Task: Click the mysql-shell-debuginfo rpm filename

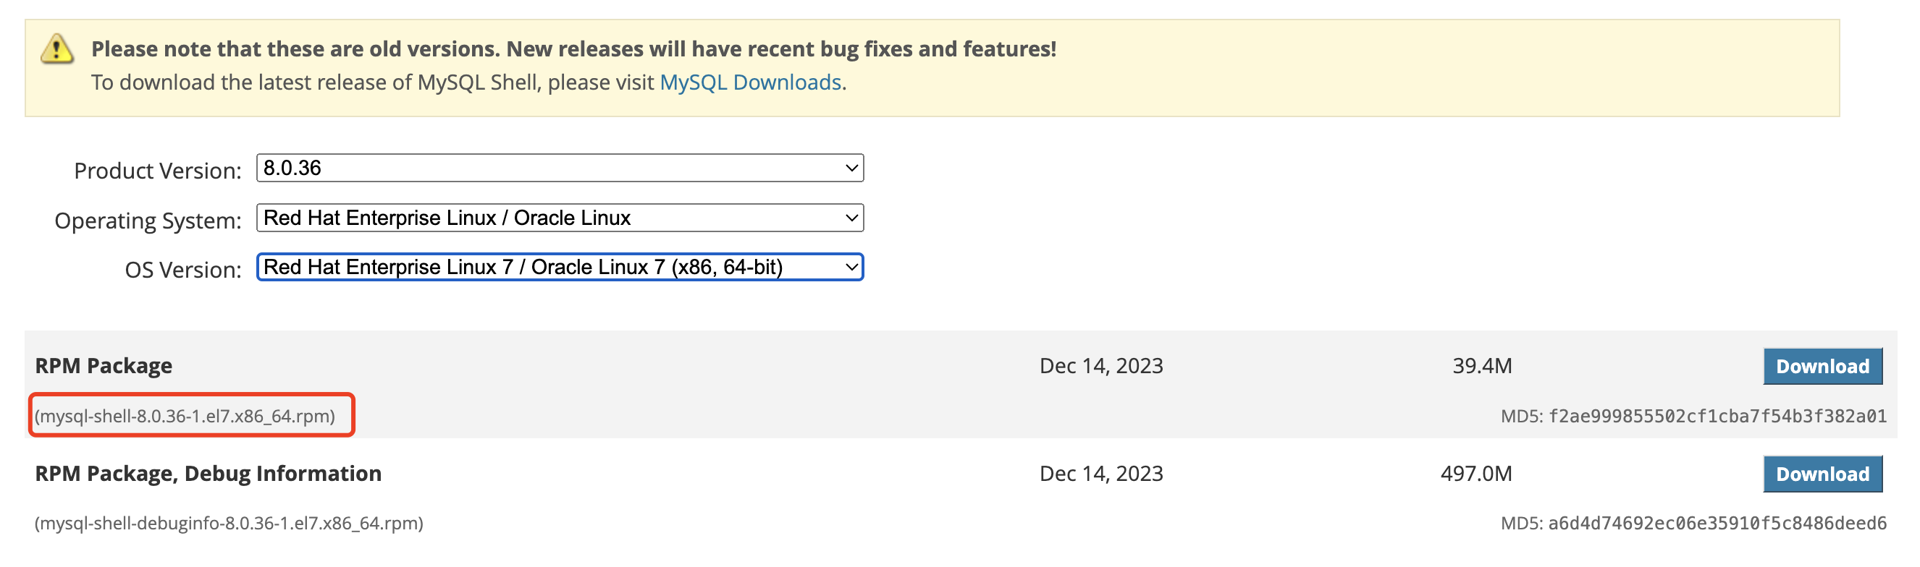Action: (x=229, y=523)
